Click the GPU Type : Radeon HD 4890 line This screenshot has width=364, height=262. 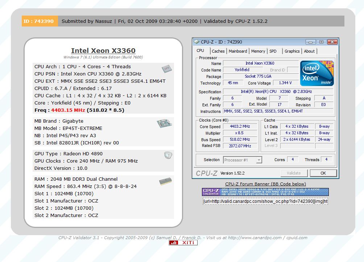click(69, 153)
